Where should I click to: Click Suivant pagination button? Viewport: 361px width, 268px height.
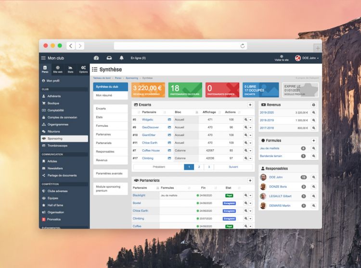tap(233, 167)
